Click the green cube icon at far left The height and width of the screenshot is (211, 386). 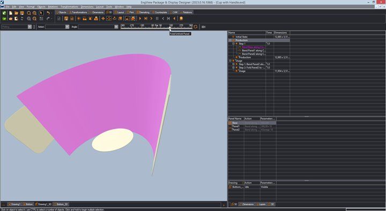coord(4,13)
